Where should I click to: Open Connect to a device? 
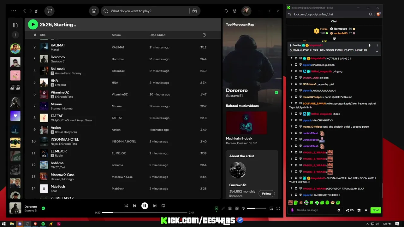(237, 208)
